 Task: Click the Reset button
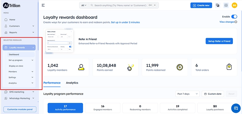[232, 94]
